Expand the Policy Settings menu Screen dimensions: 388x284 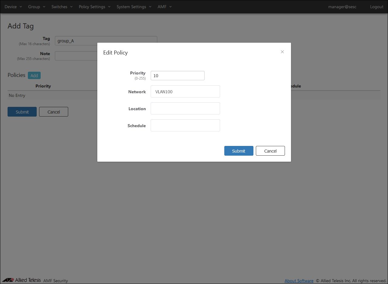95,7
